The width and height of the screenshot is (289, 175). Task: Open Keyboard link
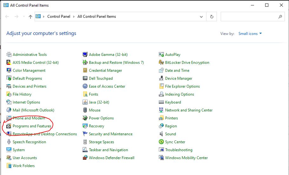(173, 102)
